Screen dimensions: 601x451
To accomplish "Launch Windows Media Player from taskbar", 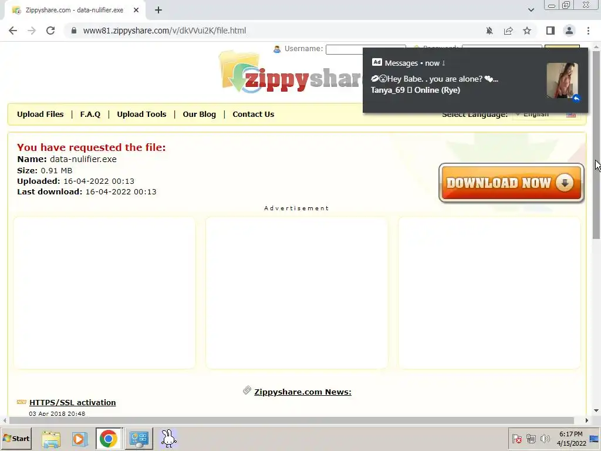I will (x=80, y=439).
